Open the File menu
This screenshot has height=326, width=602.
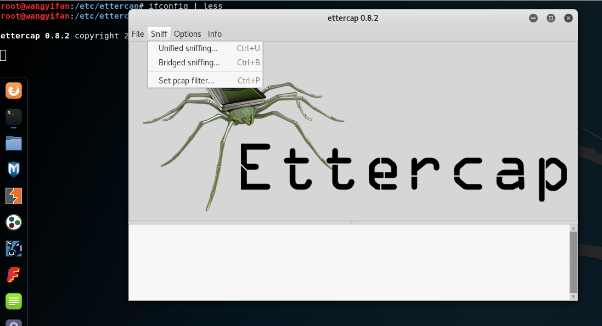[138, 34]
